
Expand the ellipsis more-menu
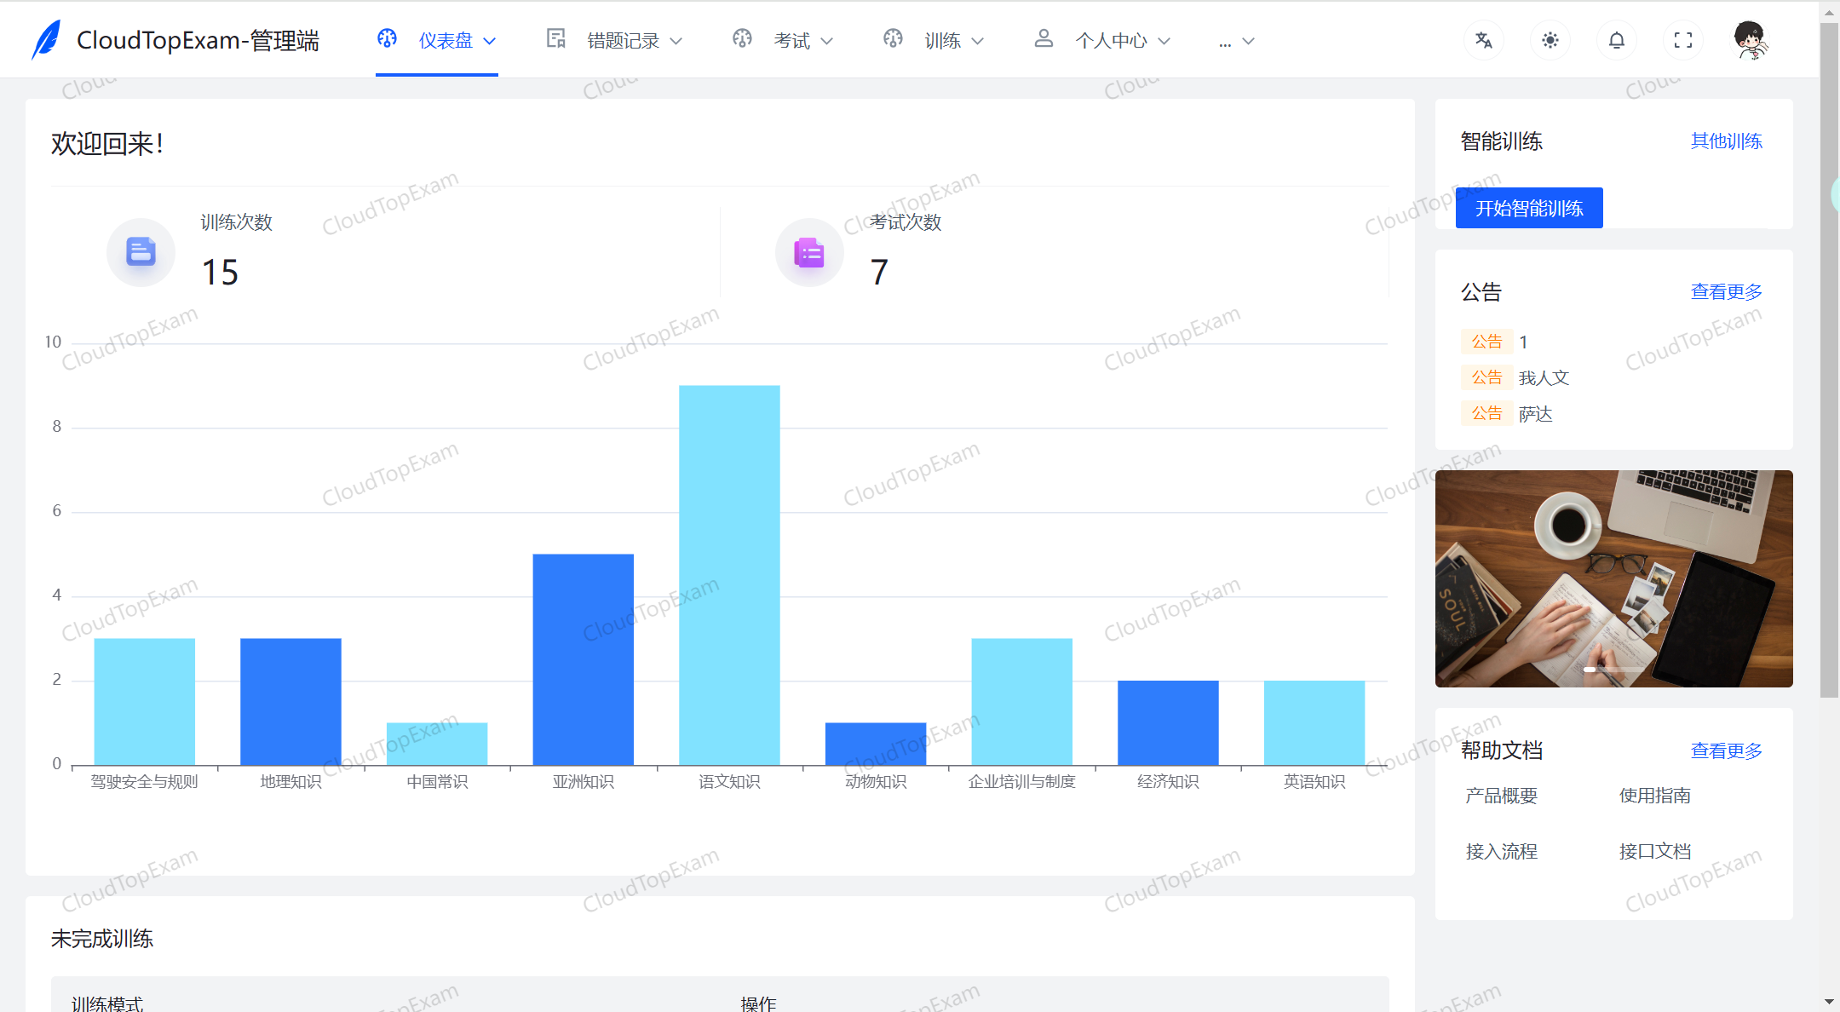pos(1235,40)
